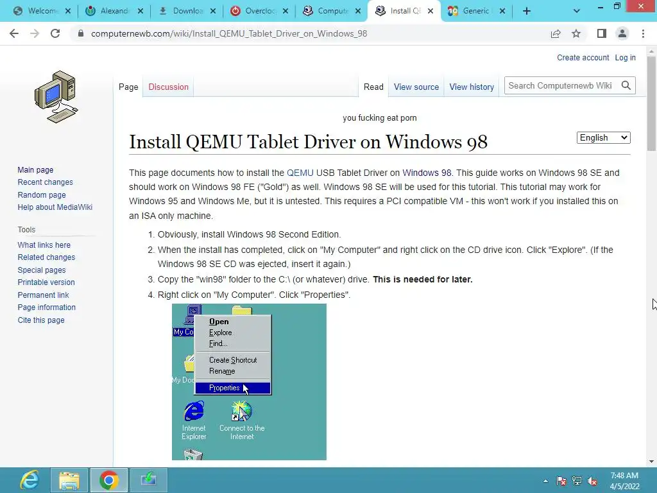Open the View history tab
This screenshot has width=657, height=493.
coord(472,87)
